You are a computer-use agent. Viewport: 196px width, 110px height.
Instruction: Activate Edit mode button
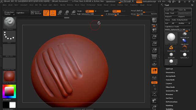(46, 13)
